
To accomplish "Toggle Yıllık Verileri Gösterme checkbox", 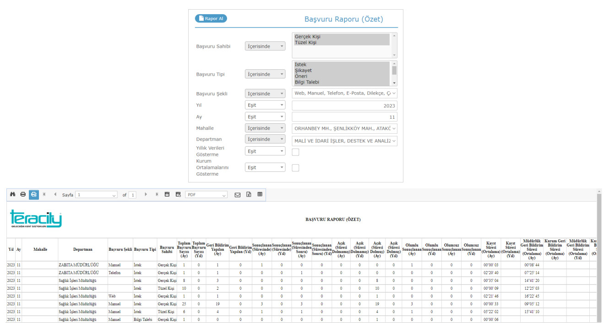I will point(295,152).
